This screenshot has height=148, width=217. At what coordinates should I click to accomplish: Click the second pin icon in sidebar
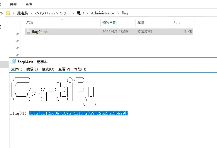(17, 41)
